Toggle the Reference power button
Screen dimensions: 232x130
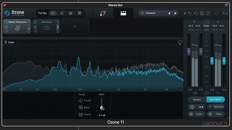click(x=210, y=107)
